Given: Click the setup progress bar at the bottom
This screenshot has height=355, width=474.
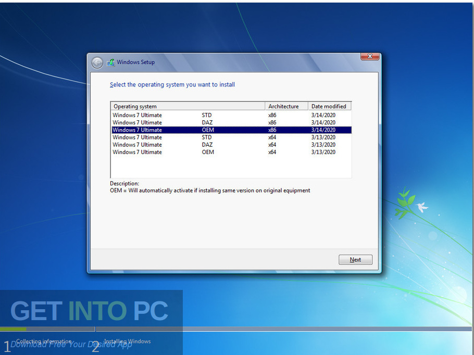Looking at the screenshot, I should [x=236, y=329].
